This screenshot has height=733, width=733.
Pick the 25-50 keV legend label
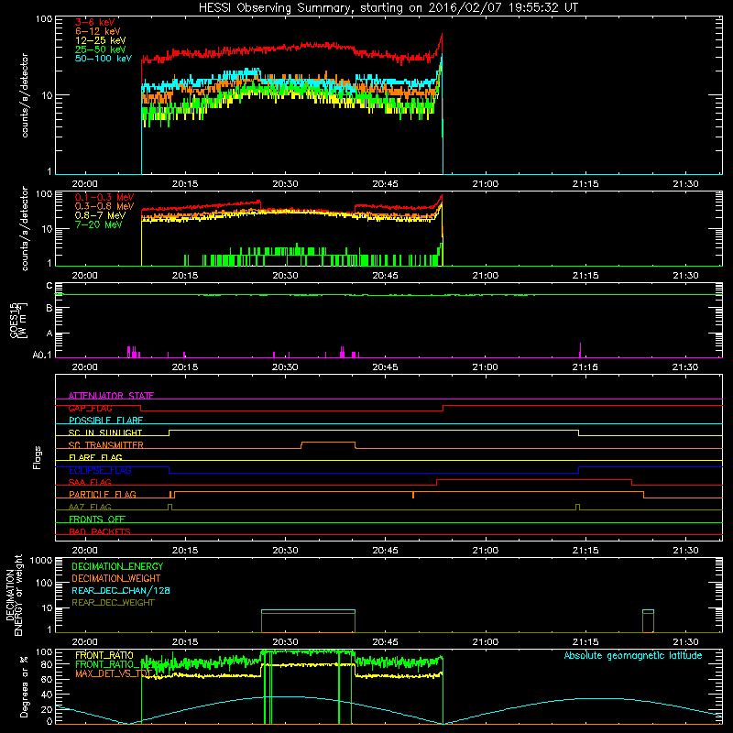(101, 49)
